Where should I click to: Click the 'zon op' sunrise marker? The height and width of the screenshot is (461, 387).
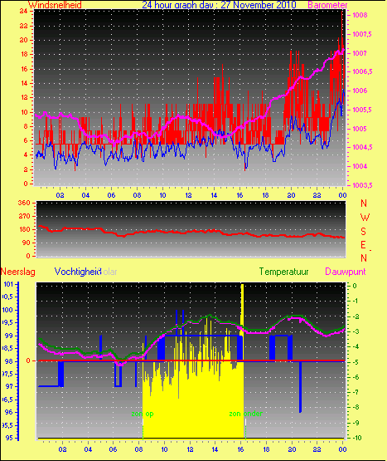143,414
